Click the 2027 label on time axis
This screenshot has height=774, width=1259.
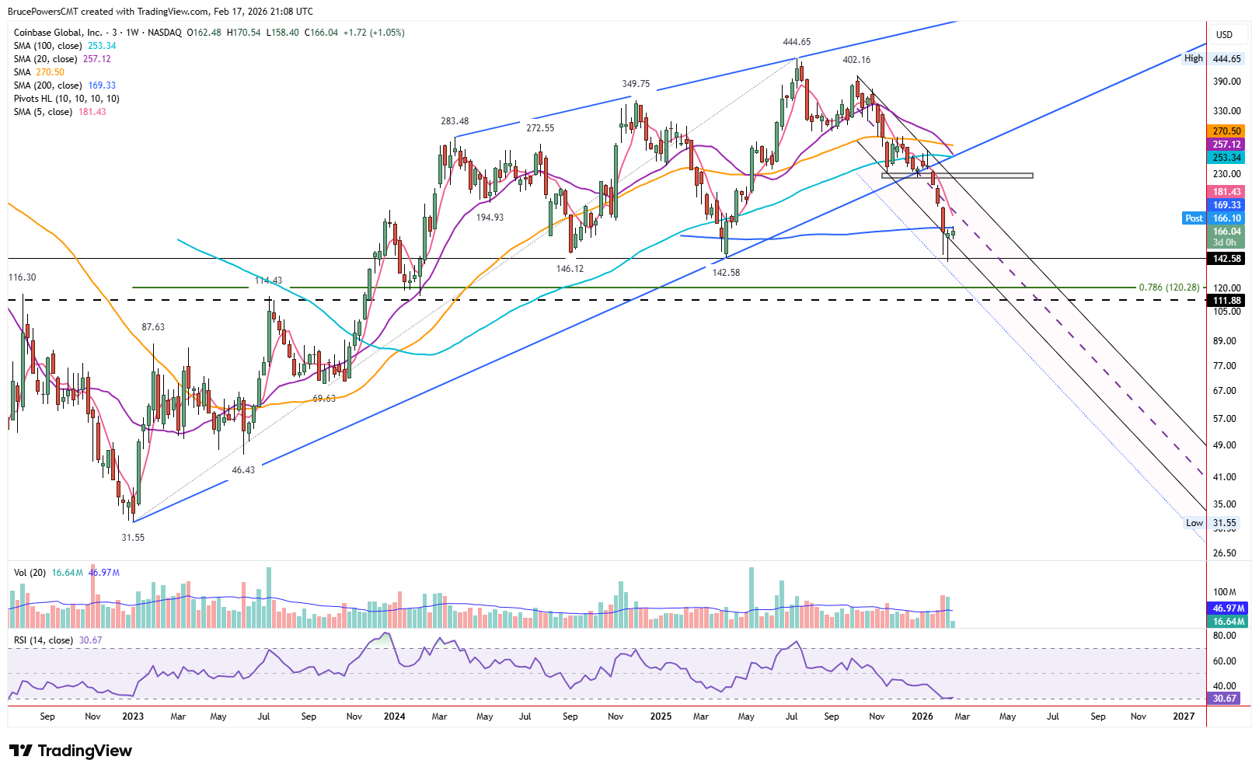pyautogui.click(x=1184, y=716)
